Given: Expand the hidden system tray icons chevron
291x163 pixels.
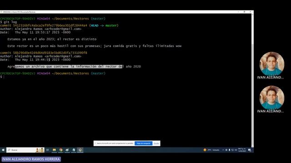Looking at the screenshot, I should pos(223,150).
